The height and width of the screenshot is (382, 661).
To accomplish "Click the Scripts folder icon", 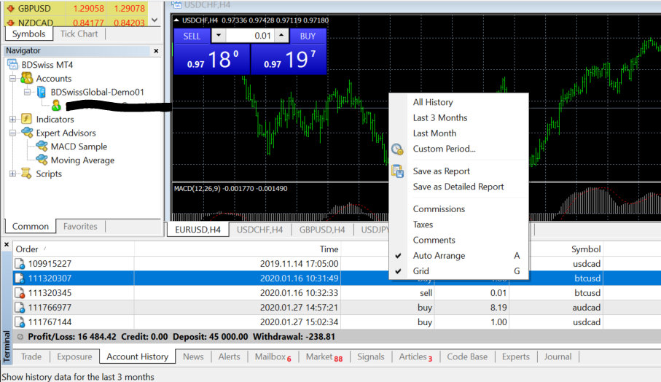I will (x=26, y=174).
